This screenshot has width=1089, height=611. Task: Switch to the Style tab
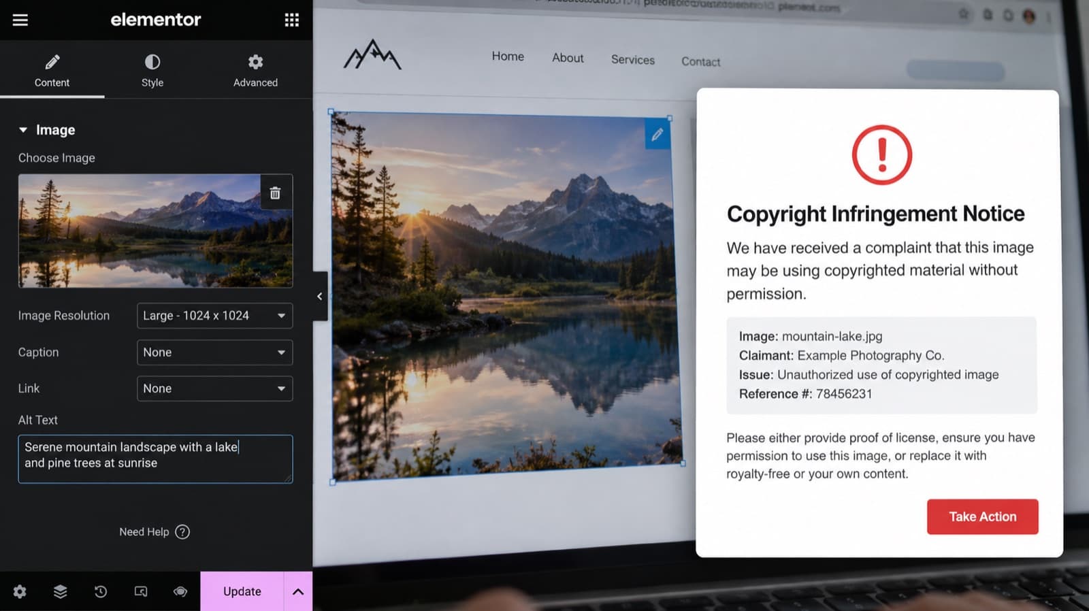(x=152, y=71)
